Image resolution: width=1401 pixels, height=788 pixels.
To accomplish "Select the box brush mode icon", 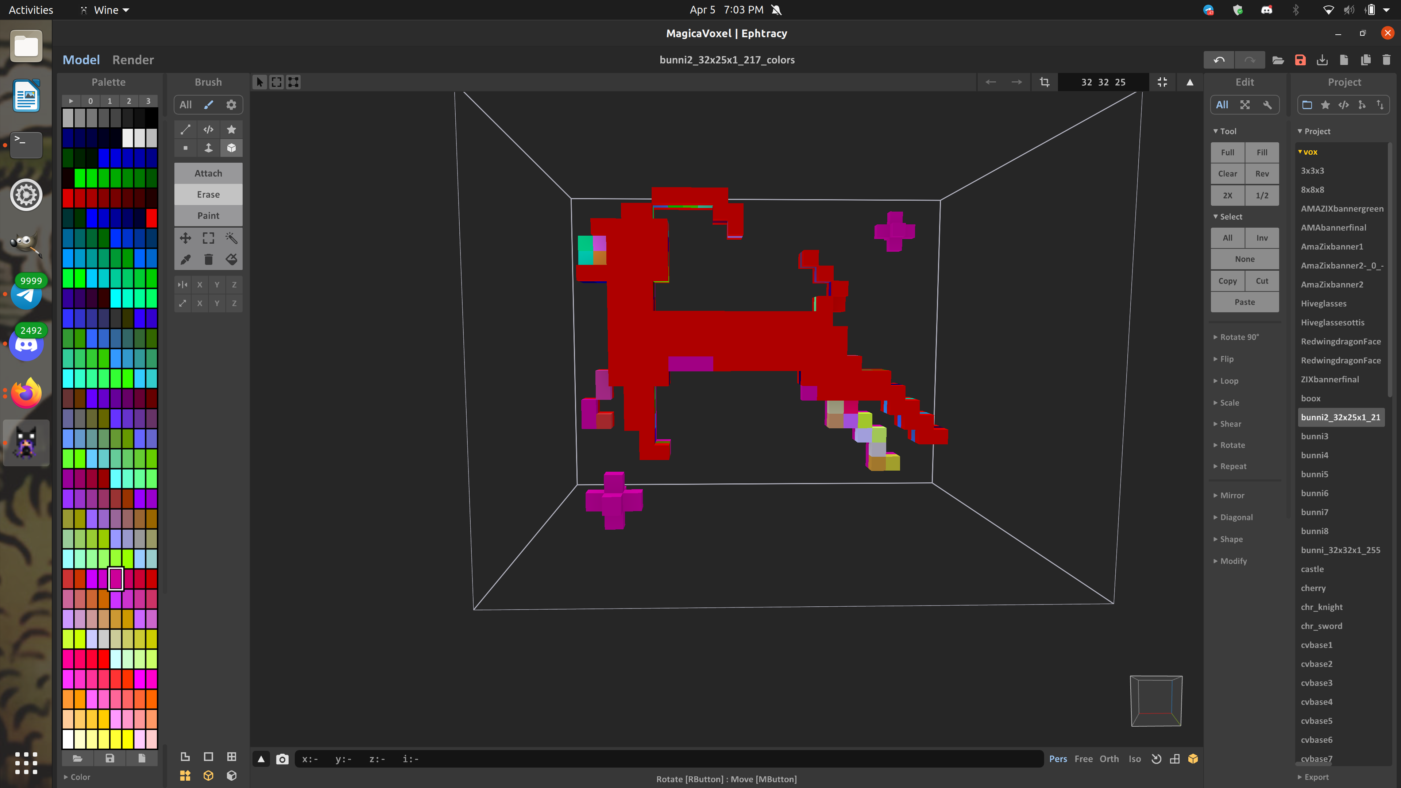I will tap(231, 148).
